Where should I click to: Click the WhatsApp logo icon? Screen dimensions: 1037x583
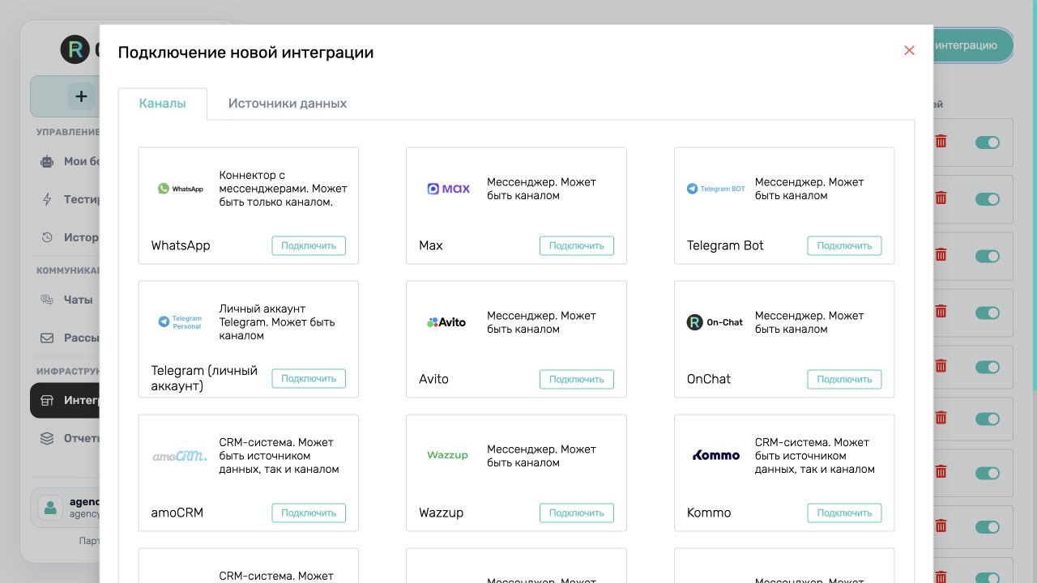tap(181, 189)
